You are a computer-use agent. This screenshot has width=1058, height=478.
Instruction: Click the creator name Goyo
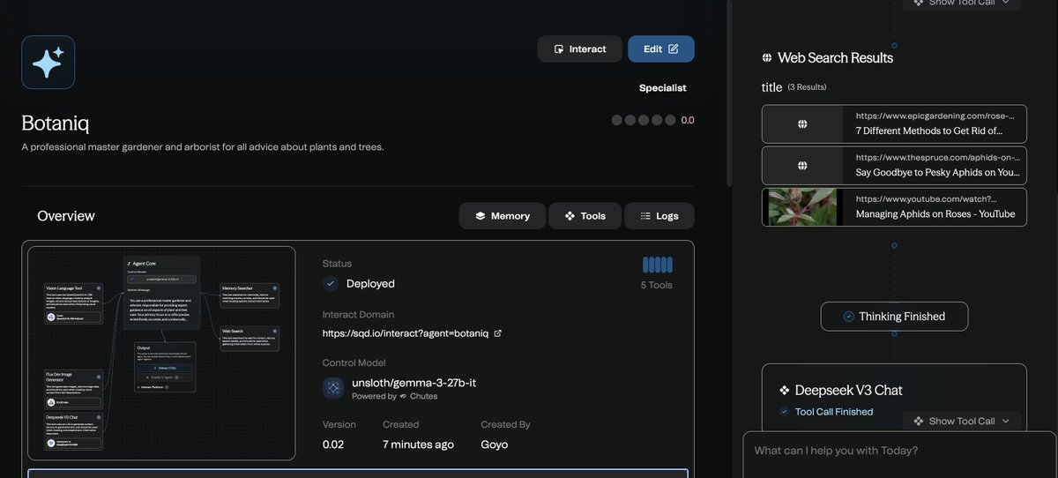pyautogui.click(x=494, y=444)
